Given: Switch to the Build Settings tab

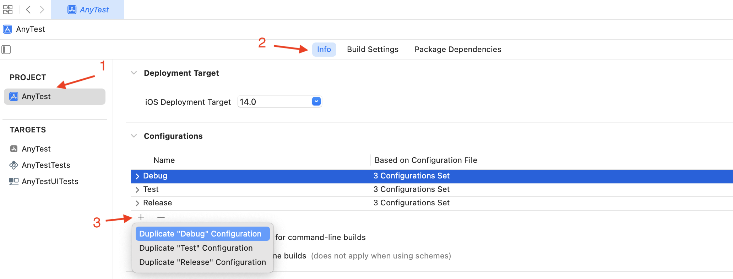Looking at the screenshot, I should [373, 49].
